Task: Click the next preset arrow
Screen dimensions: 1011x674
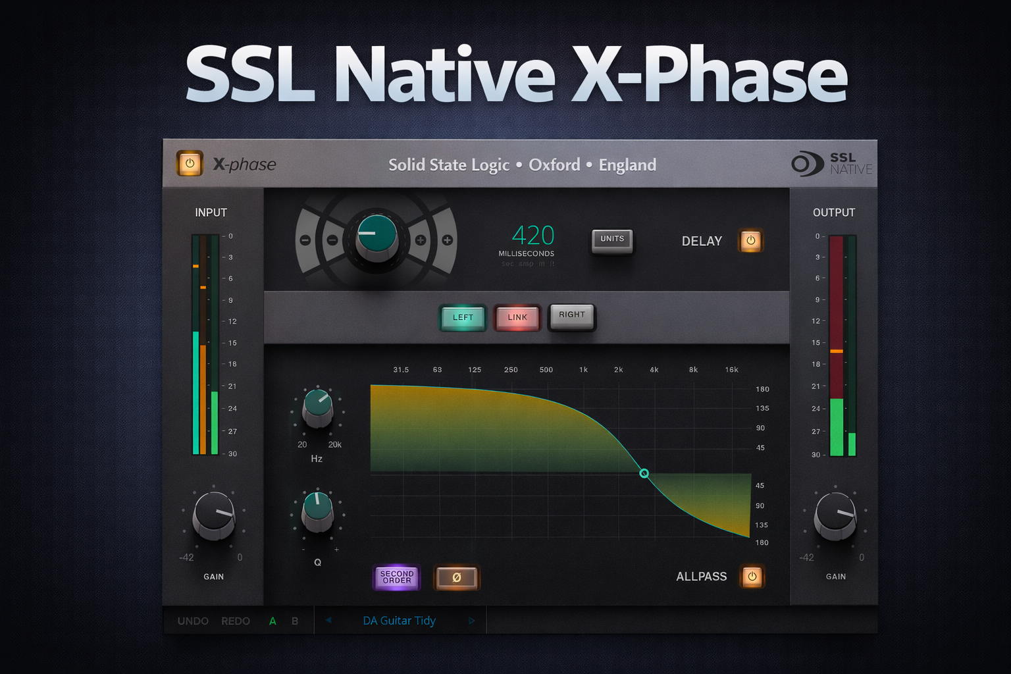Action: [472, 619]
